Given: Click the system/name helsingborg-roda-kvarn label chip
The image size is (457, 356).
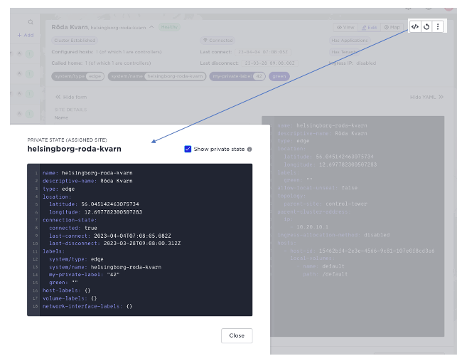Looking at the screenshot, I should (x=157, y=76).
